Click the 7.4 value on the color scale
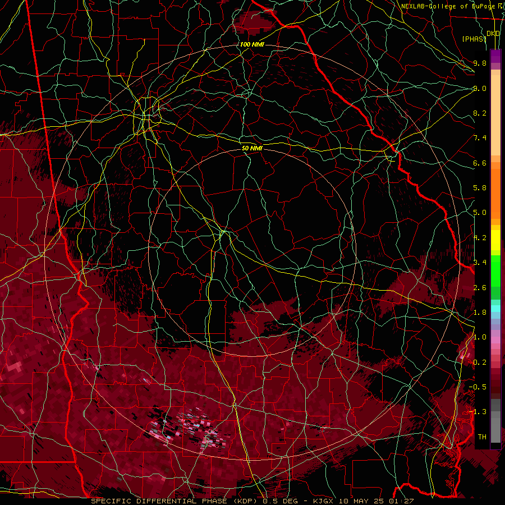Image resolution: width=505 pixels, height=505 pixels. tap(480, 138)
